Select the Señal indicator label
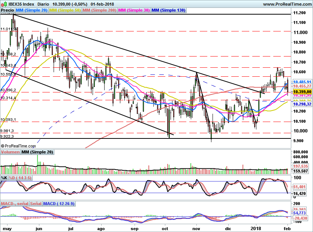 (x=36, y=204)
